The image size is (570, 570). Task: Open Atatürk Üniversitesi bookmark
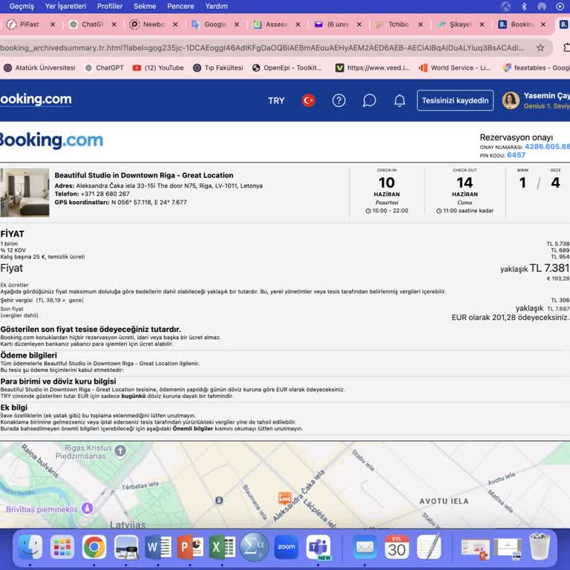point(39,68)
